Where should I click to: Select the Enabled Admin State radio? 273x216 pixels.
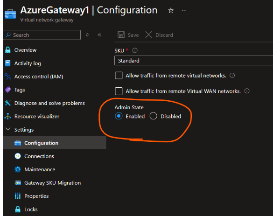coord(119,116)
